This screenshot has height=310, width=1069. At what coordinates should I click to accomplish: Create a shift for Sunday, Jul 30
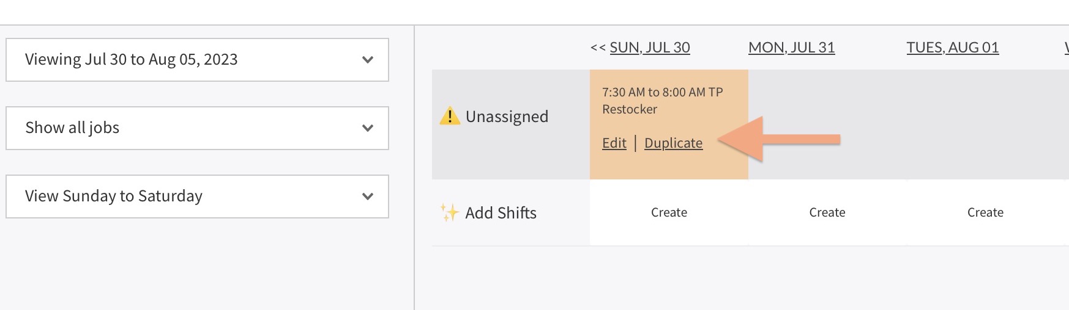(x=669, y=212)
